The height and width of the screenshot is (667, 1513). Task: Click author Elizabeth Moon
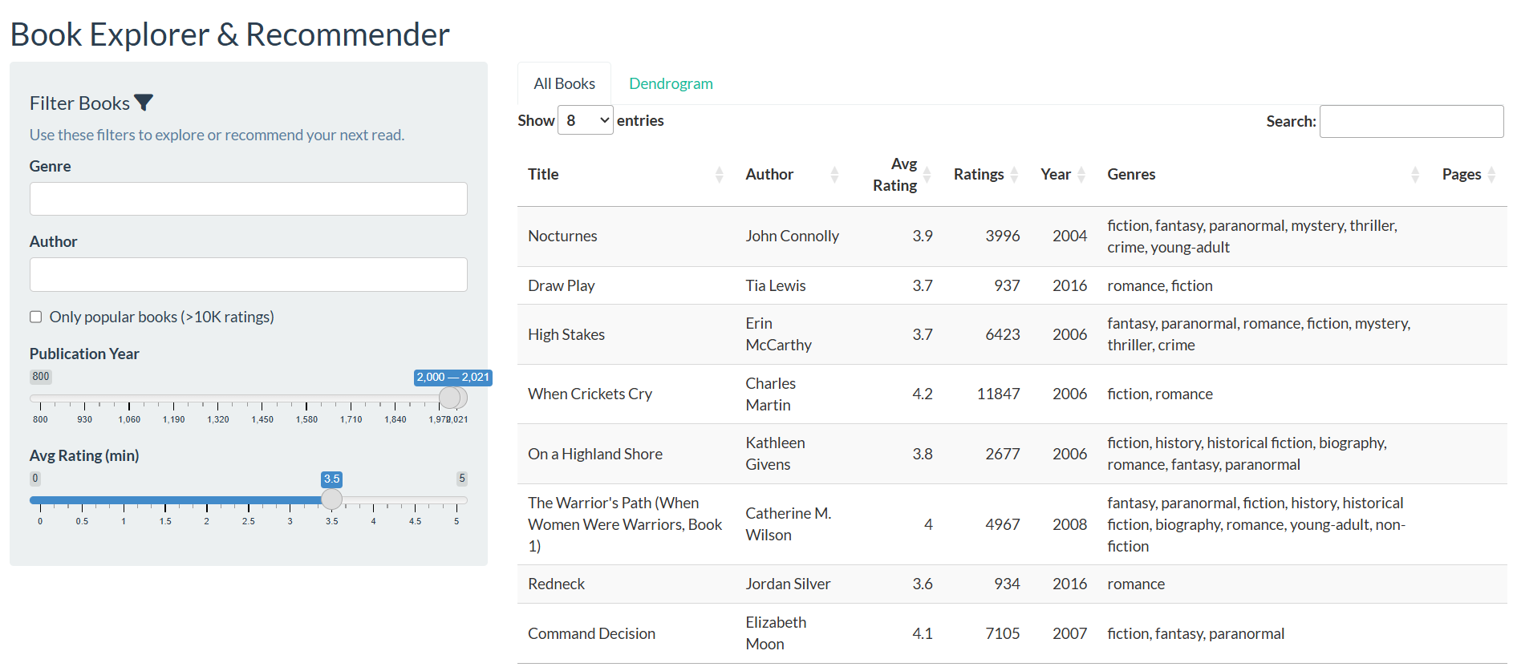coord(776,633)
